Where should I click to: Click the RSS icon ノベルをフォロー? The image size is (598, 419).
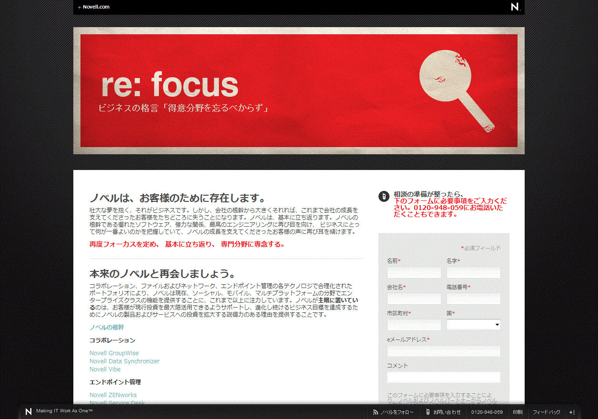coord(376,412)
